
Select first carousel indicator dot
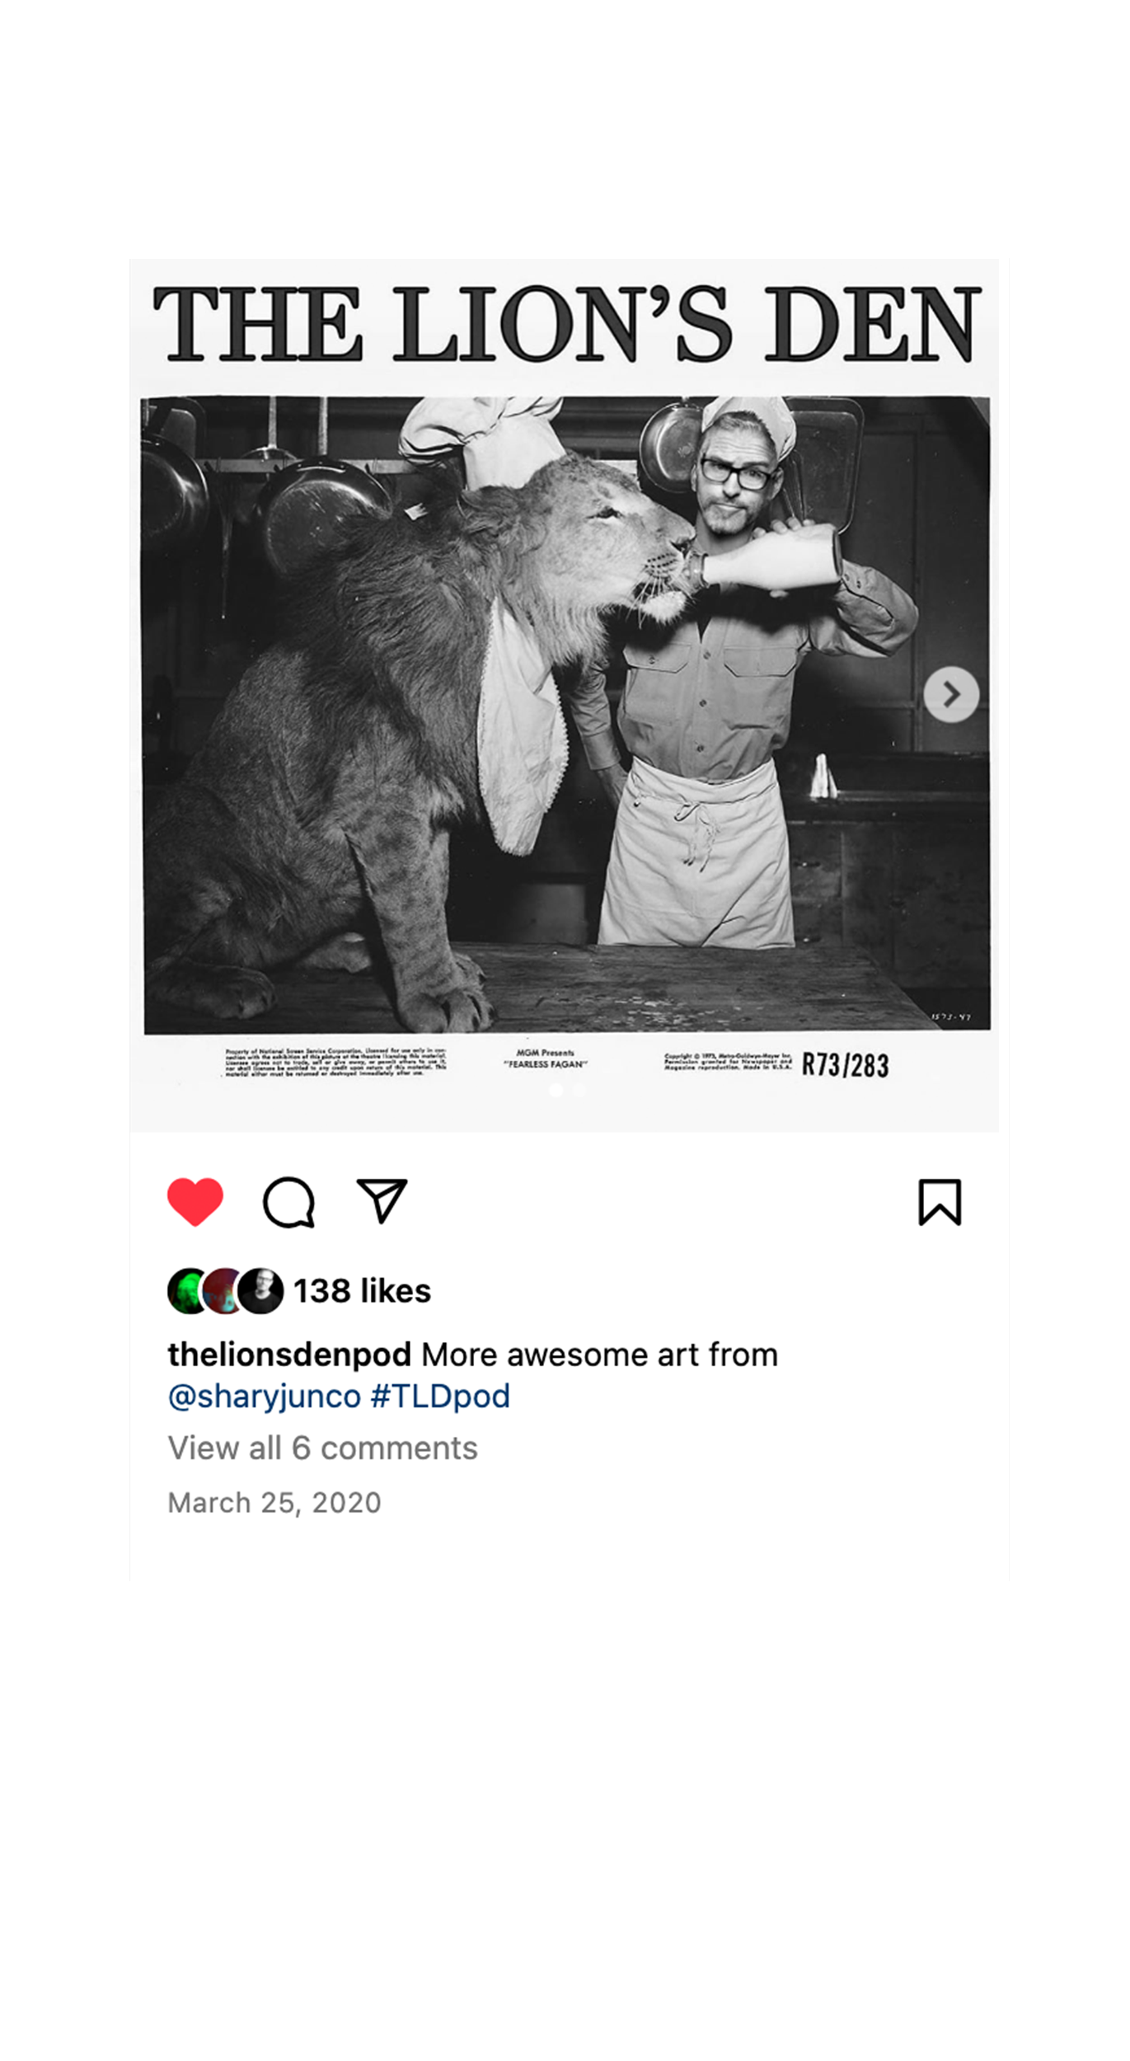coord(556,1090)
